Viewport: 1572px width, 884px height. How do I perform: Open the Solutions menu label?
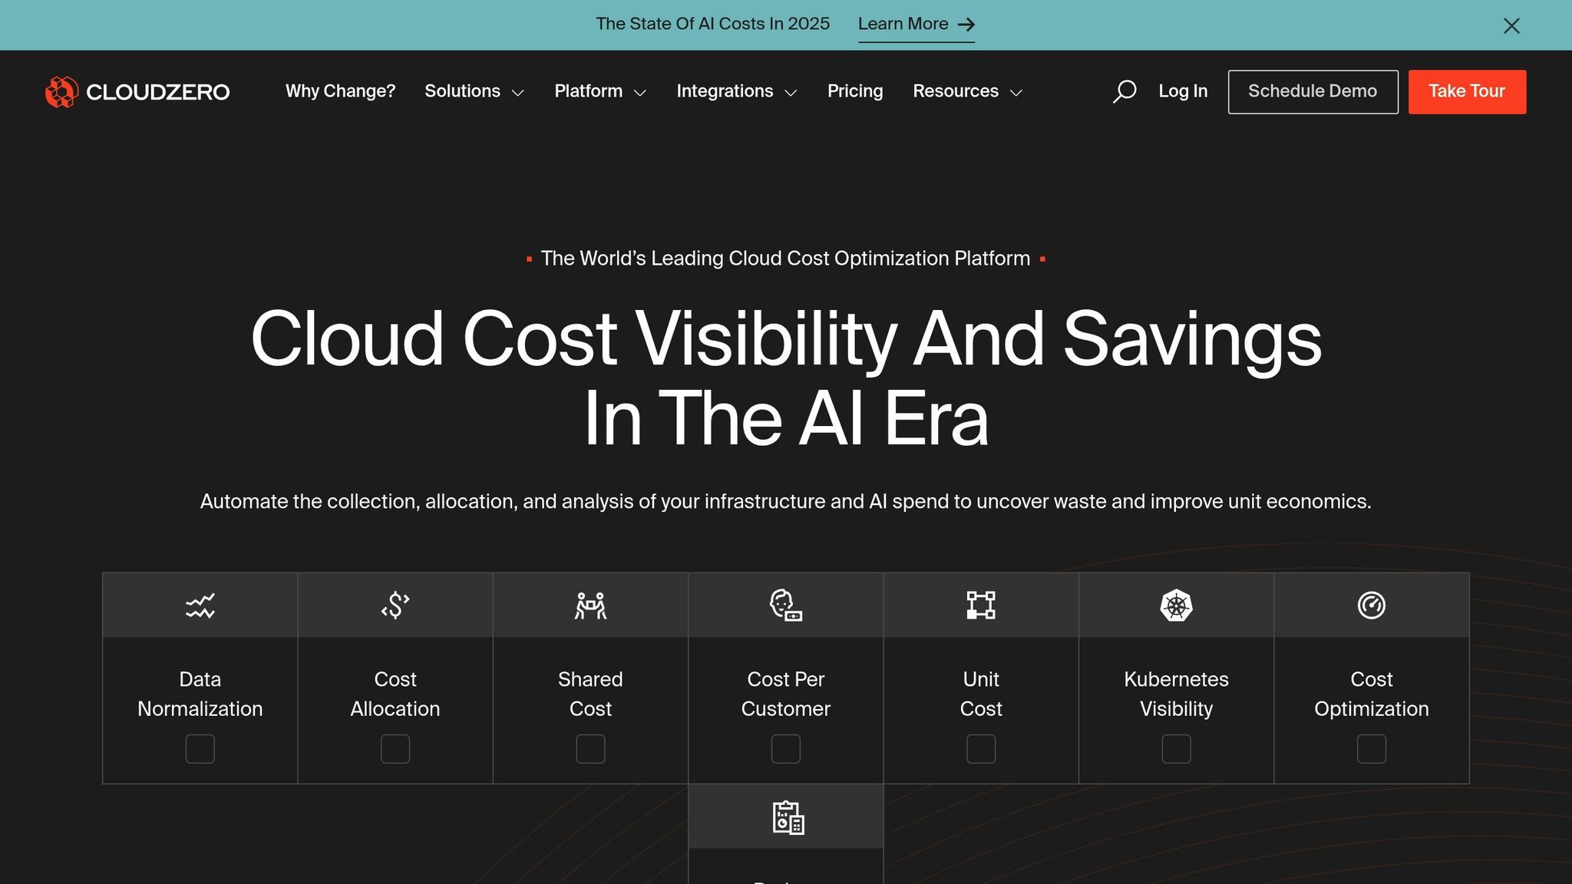(x=462, y=91)
